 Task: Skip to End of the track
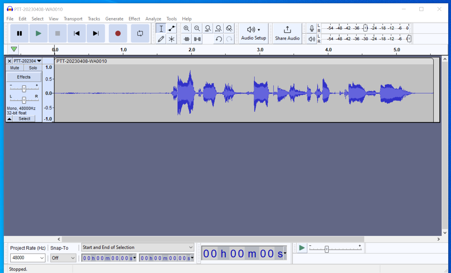pos(96,33)
